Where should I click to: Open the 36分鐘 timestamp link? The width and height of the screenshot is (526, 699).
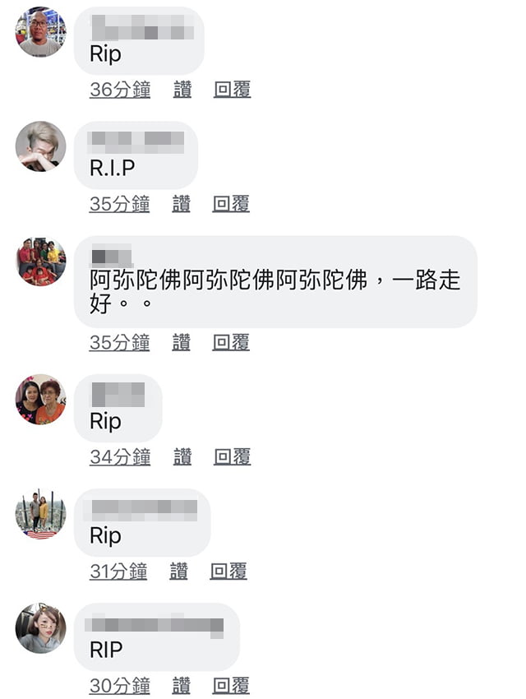(120, 90)
